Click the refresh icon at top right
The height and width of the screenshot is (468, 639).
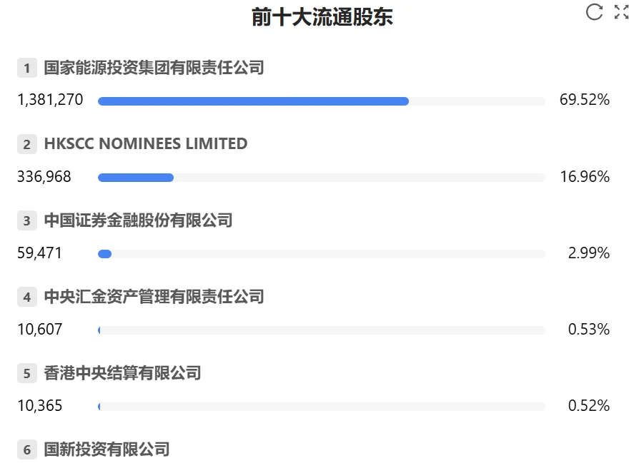pos(594,12)
